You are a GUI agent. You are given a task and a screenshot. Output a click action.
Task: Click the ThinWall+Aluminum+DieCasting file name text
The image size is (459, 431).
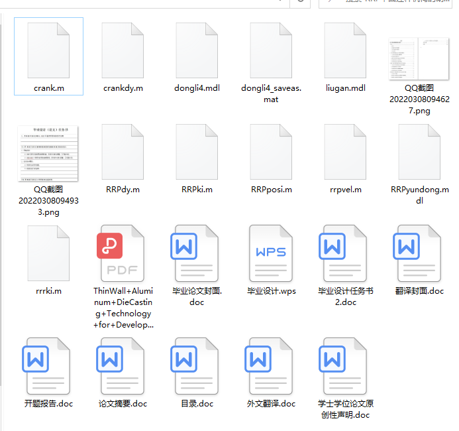tap(123, 308)
